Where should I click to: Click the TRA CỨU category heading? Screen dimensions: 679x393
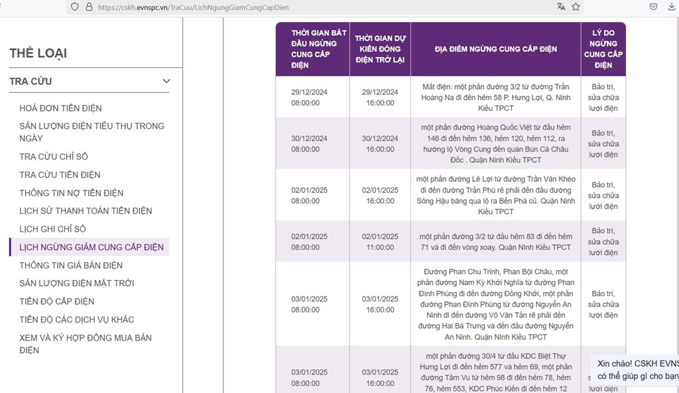coord(31,82)
